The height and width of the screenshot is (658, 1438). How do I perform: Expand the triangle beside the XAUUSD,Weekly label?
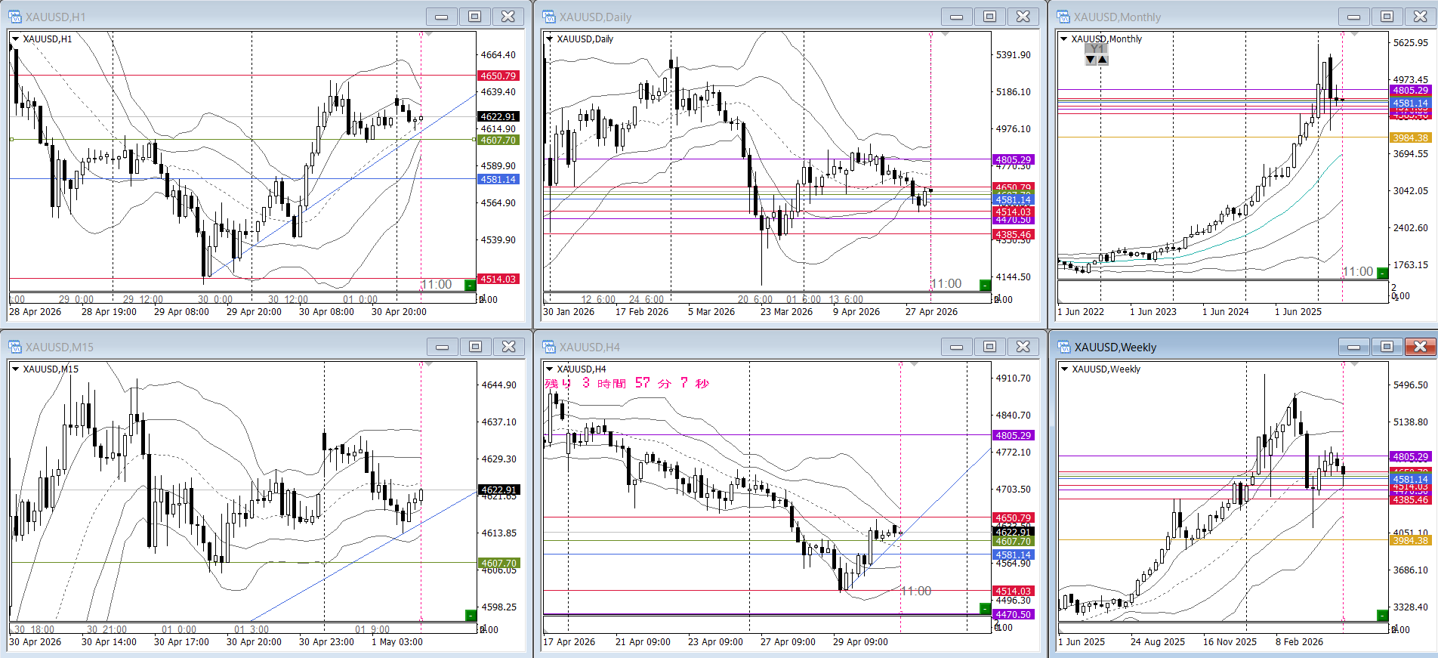tap(1064, 369)
